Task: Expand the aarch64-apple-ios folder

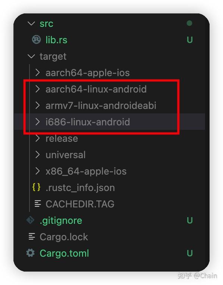Action: tap(37, 72)
